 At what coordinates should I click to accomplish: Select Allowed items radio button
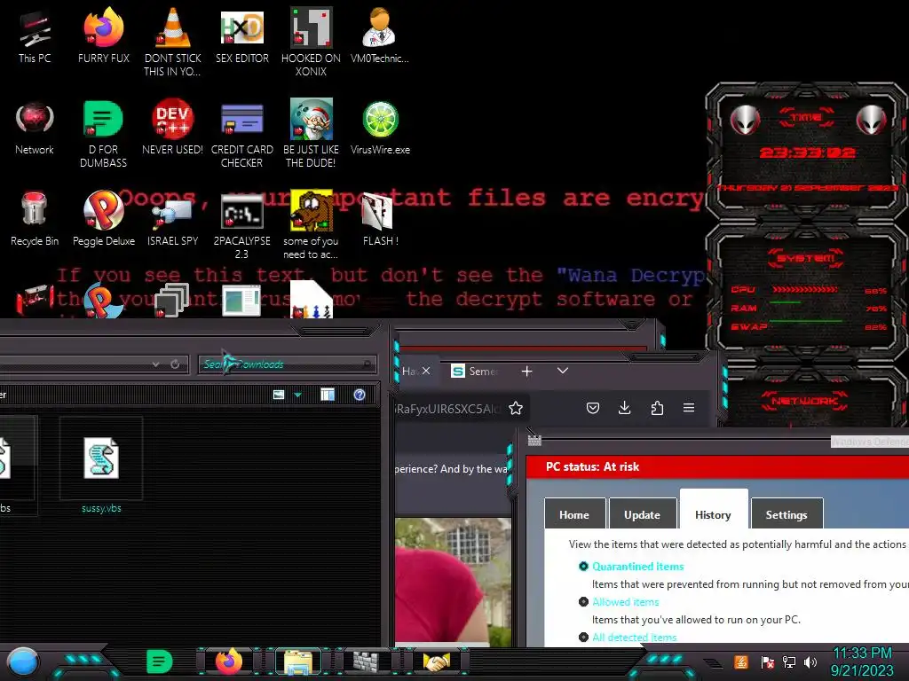click(x=583, y=602)
